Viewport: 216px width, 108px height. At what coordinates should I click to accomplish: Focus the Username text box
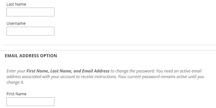[x=30, y=31]
